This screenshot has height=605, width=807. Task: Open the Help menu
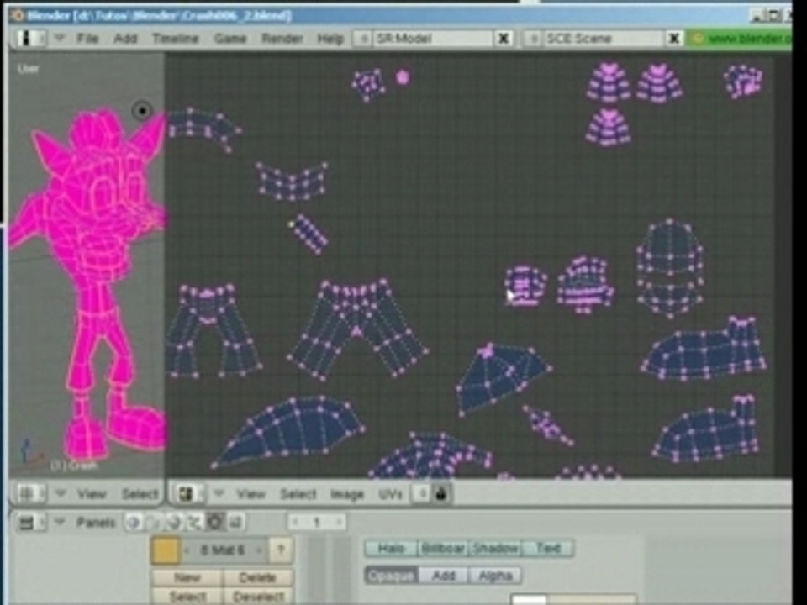330,39
